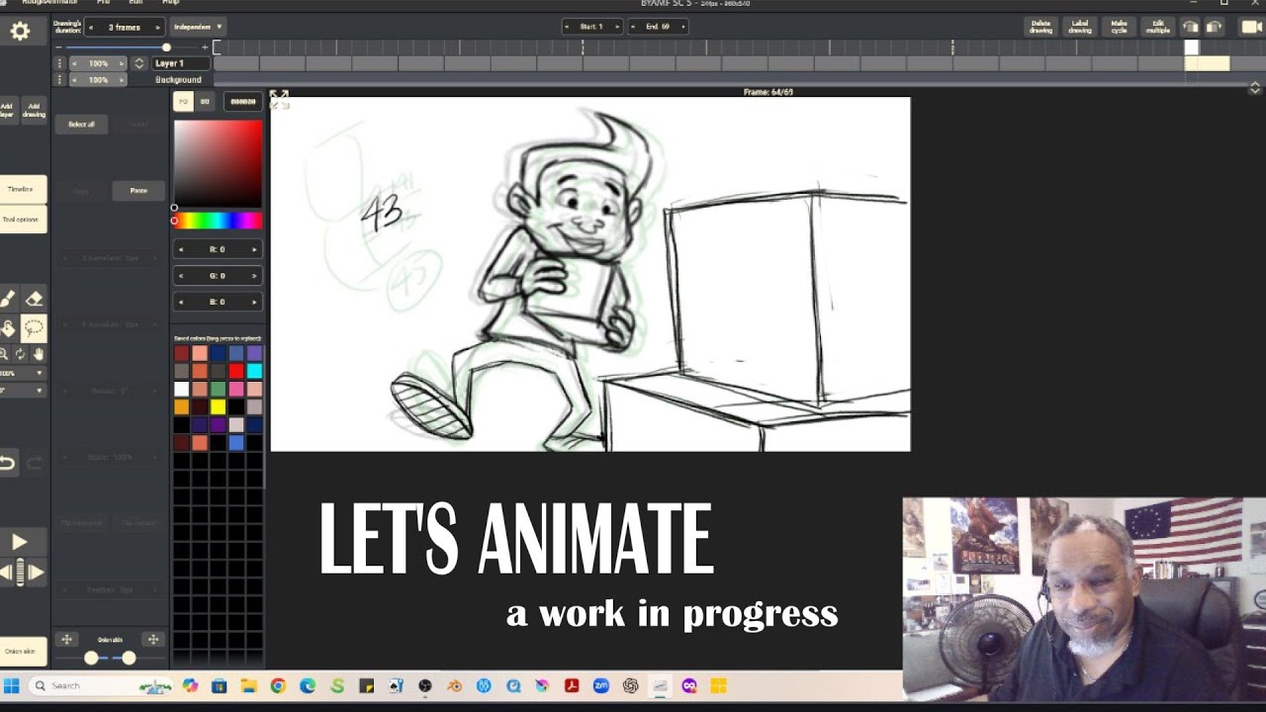Open Google Chrome from the taskbar
The height and width of the screenshot is (712, 1266).
coord(278,685)
